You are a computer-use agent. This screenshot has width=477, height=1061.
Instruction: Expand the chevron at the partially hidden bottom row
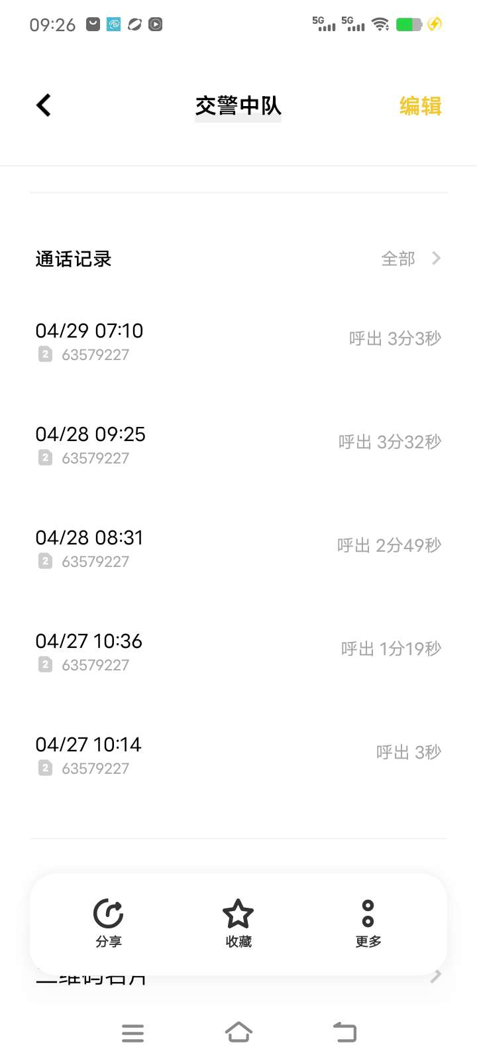coord(436,976)
